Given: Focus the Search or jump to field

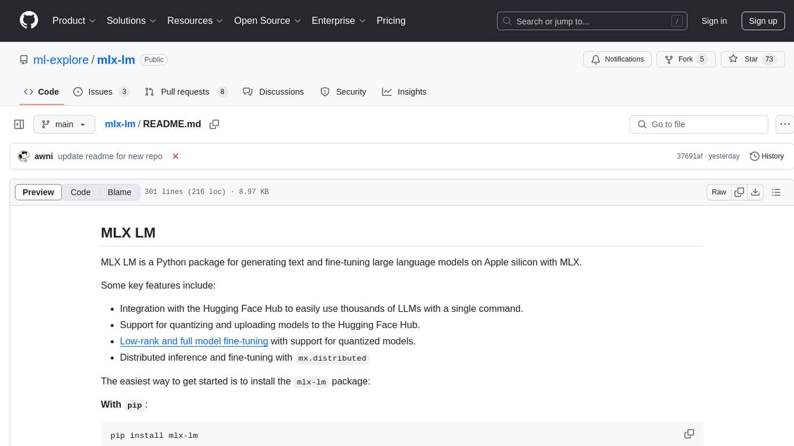Looking at the screenshot, I should point(592,21).
